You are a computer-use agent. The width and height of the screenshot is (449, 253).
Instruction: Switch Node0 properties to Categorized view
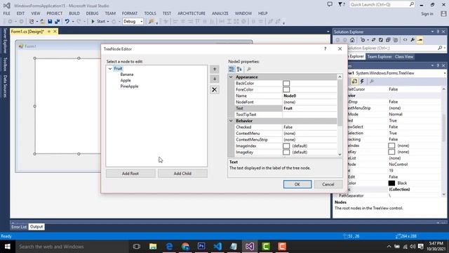click(x=232, y=69)
